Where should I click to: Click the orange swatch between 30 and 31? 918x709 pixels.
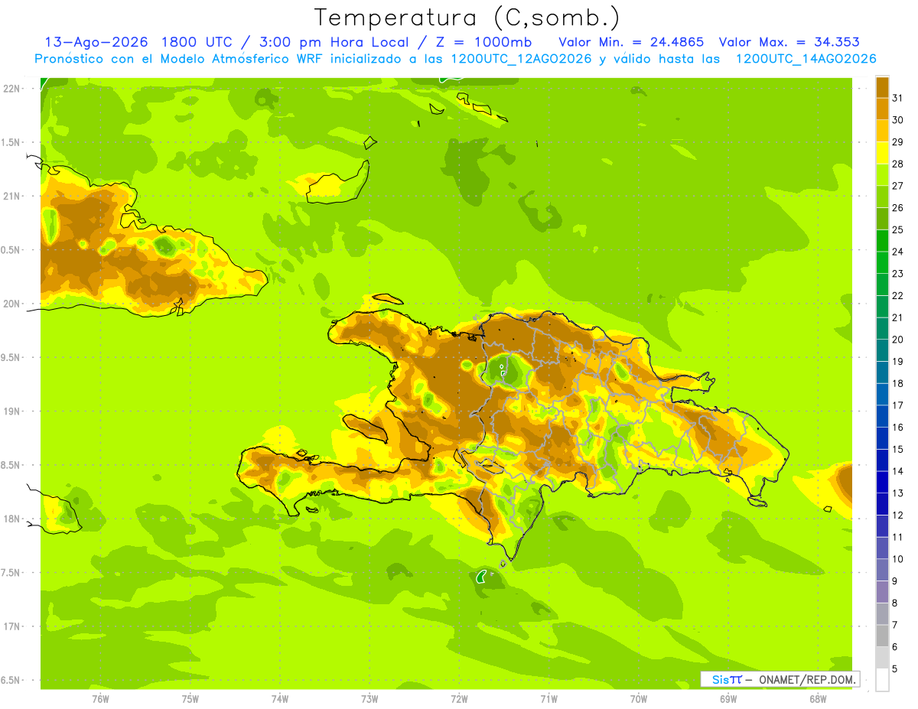click(882, 109)
